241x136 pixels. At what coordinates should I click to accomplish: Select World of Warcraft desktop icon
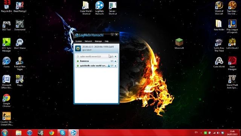click(x=219, y=8)
